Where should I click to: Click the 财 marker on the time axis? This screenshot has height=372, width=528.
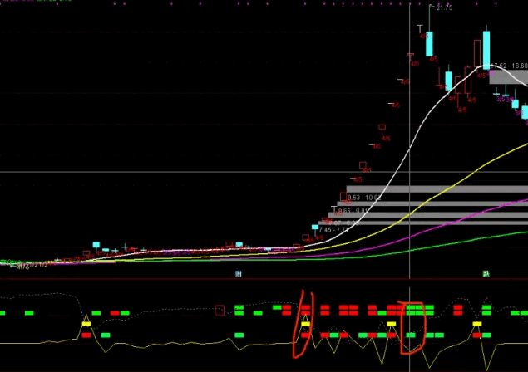point(239,274)
